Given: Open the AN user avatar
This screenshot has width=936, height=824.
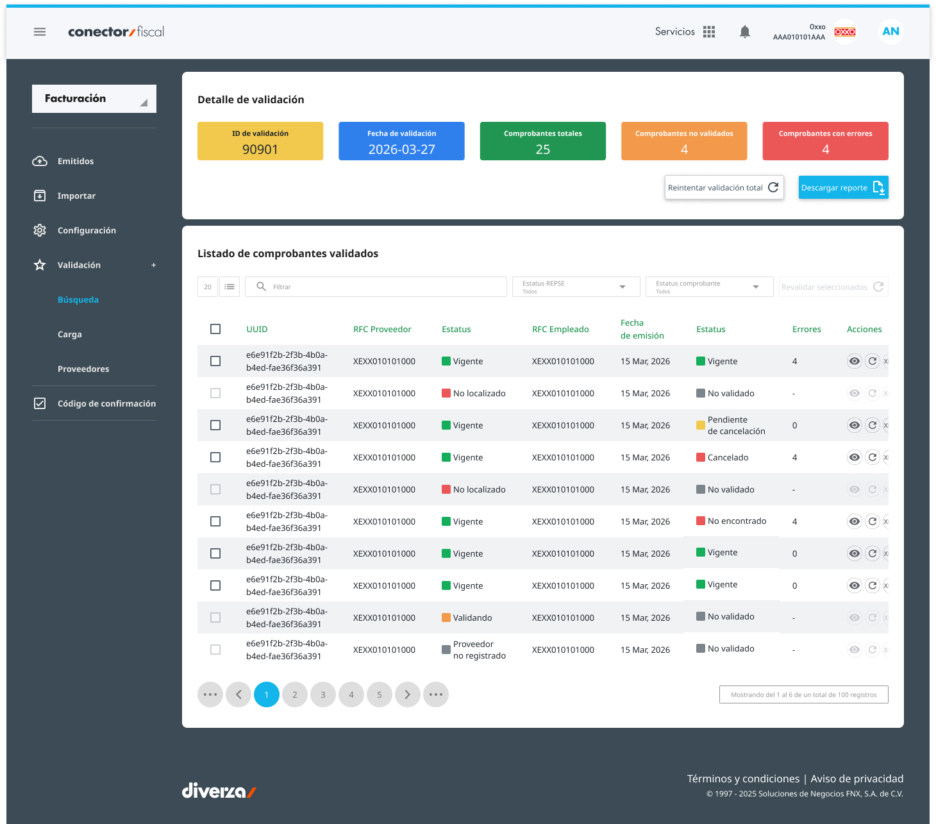Looking at the screenshot, I should [x=890, y=31].
